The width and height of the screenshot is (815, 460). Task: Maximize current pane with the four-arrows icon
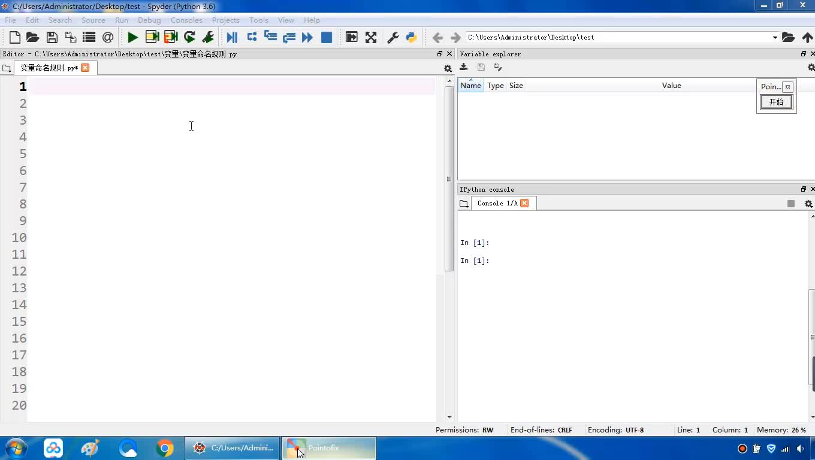[371, 37]
